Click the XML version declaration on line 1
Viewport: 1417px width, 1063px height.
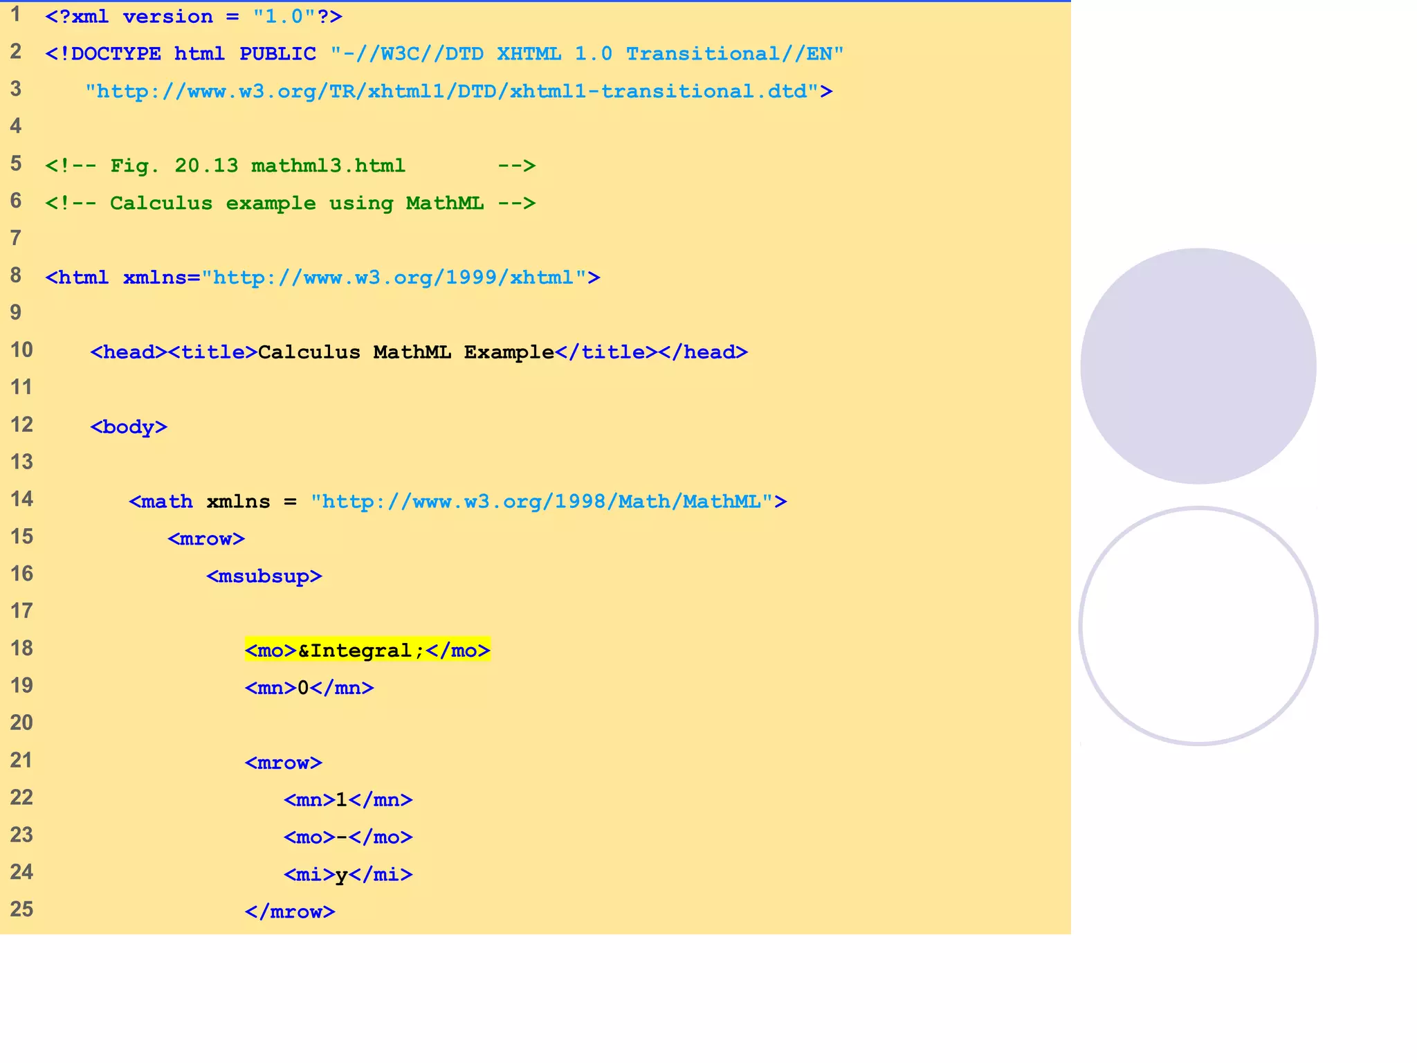(x=194, y=17)
